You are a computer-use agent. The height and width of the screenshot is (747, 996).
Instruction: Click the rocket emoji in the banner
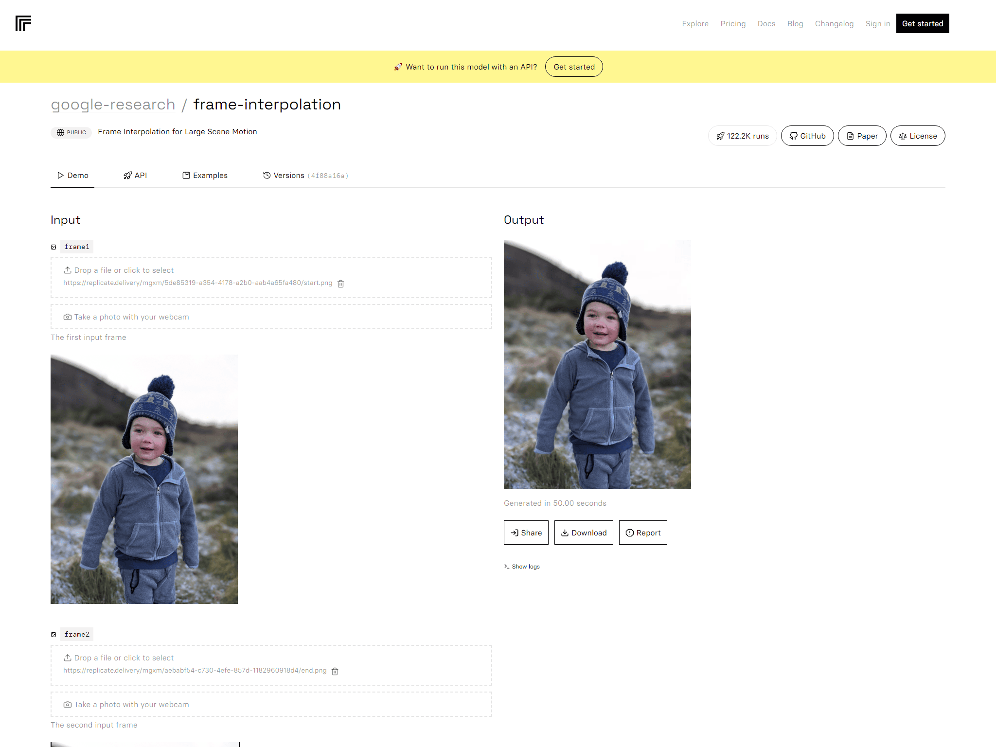coord(398,67)
